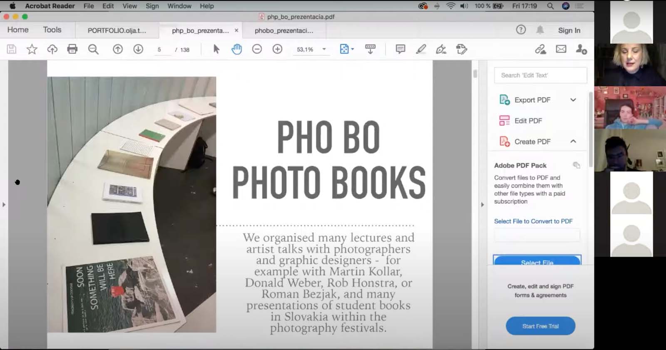
Task: Click the Print file icon
Action: 72,49
